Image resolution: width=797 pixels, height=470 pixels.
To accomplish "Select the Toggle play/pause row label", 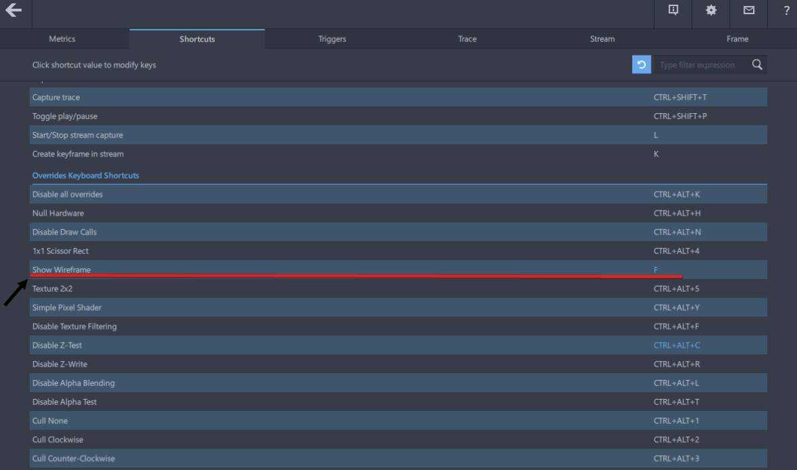I will 64,116.
